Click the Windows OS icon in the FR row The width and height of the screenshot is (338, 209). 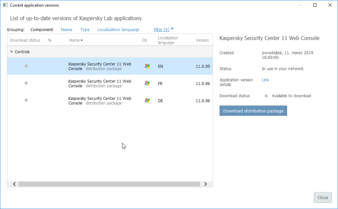coord(147,83)
